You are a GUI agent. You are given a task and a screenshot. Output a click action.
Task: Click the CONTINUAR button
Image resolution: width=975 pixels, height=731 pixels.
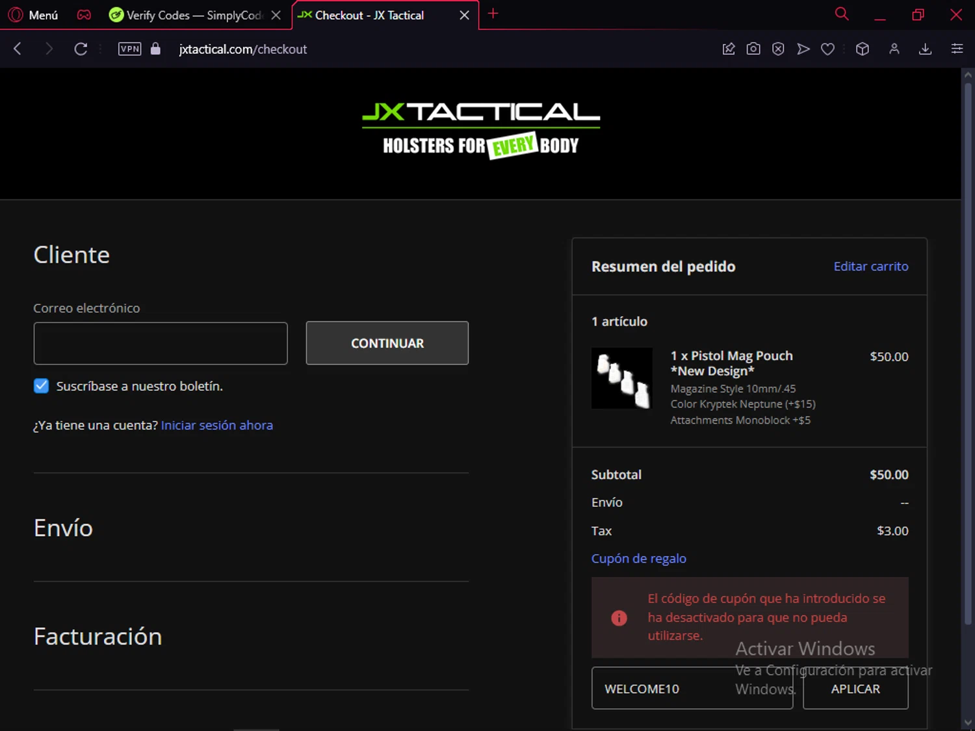pyautogui.click(x=387, y=343)
